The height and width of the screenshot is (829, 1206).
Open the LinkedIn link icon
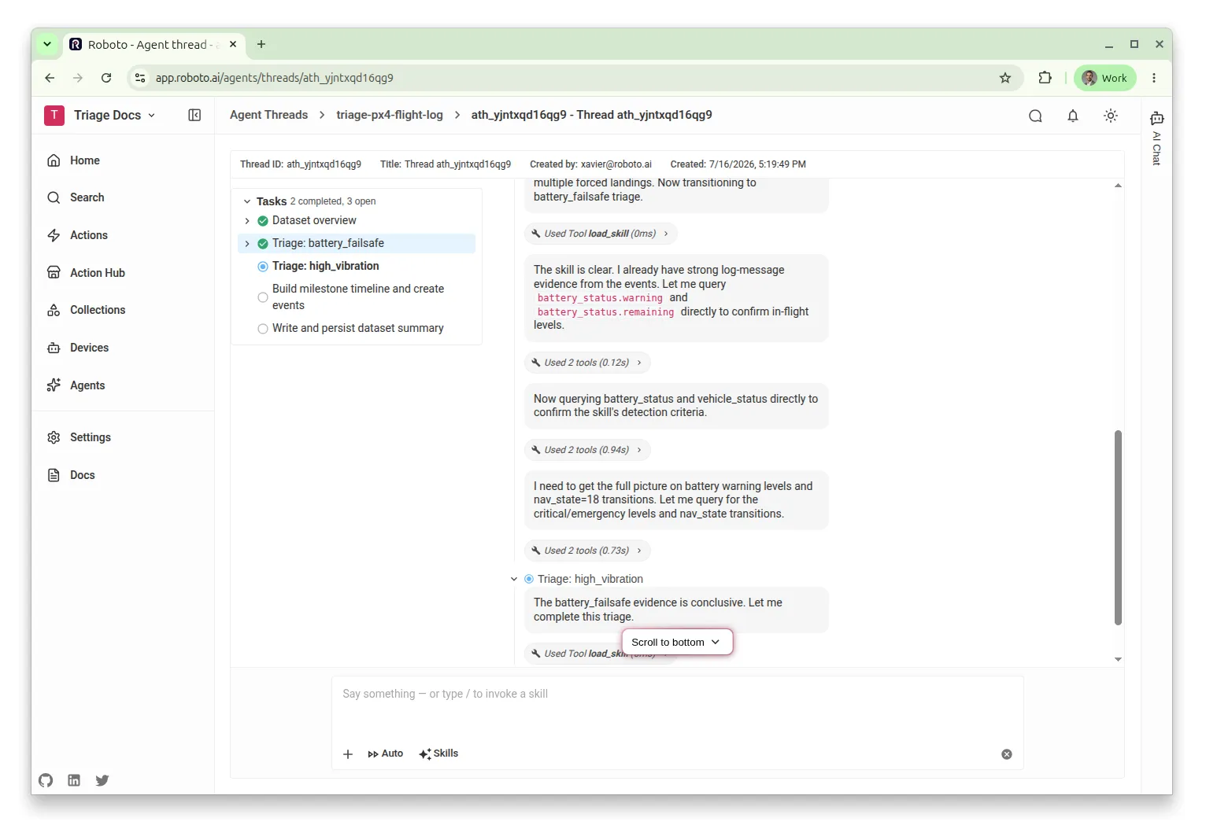[74, 780]
